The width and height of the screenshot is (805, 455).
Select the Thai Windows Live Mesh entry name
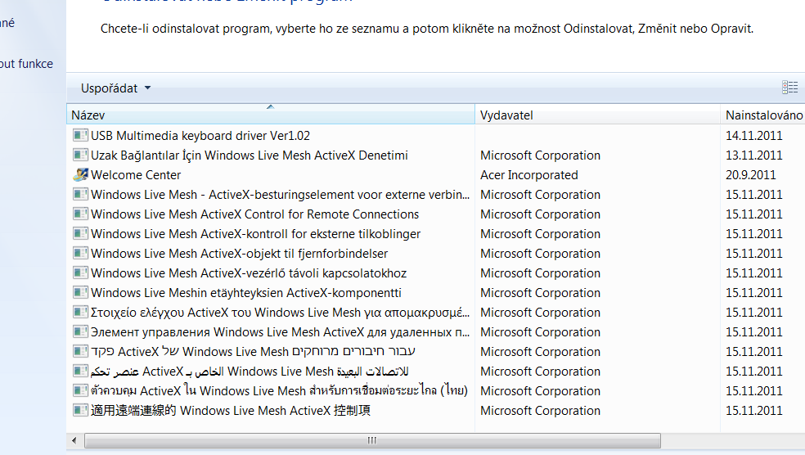[x=279, y=391]
